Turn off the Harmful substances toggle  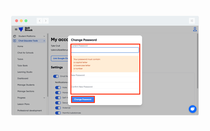(58, 113)
